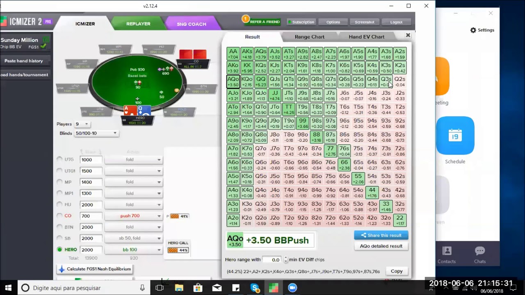This screenshot has height=295, width=525.
Task: Open the HJ action dropdown
Action: point(134,204)
